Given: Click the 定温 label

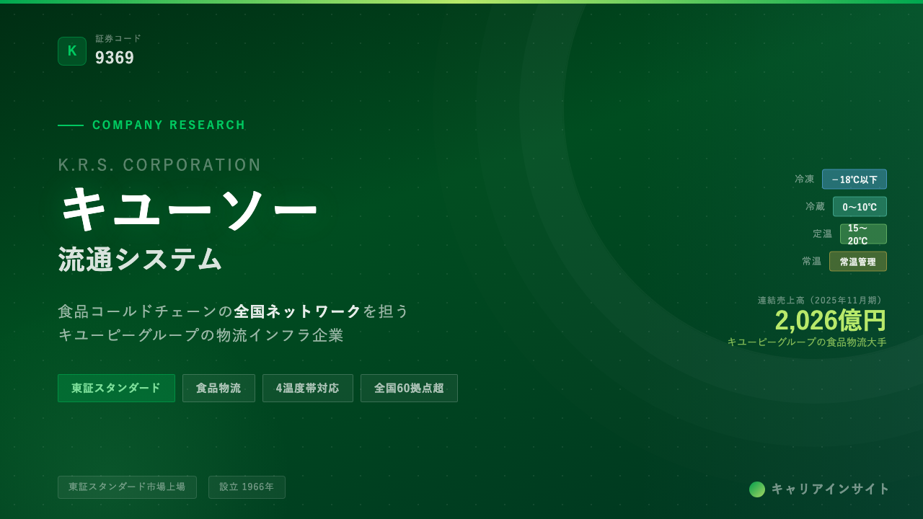Looking at the screenshot, I should [823, 234].
